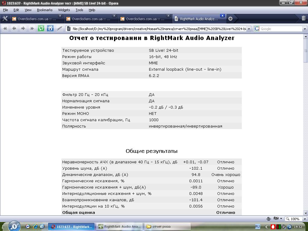Open the Windows Start orb
Viewport: 308px width, 231px height.
14,226
